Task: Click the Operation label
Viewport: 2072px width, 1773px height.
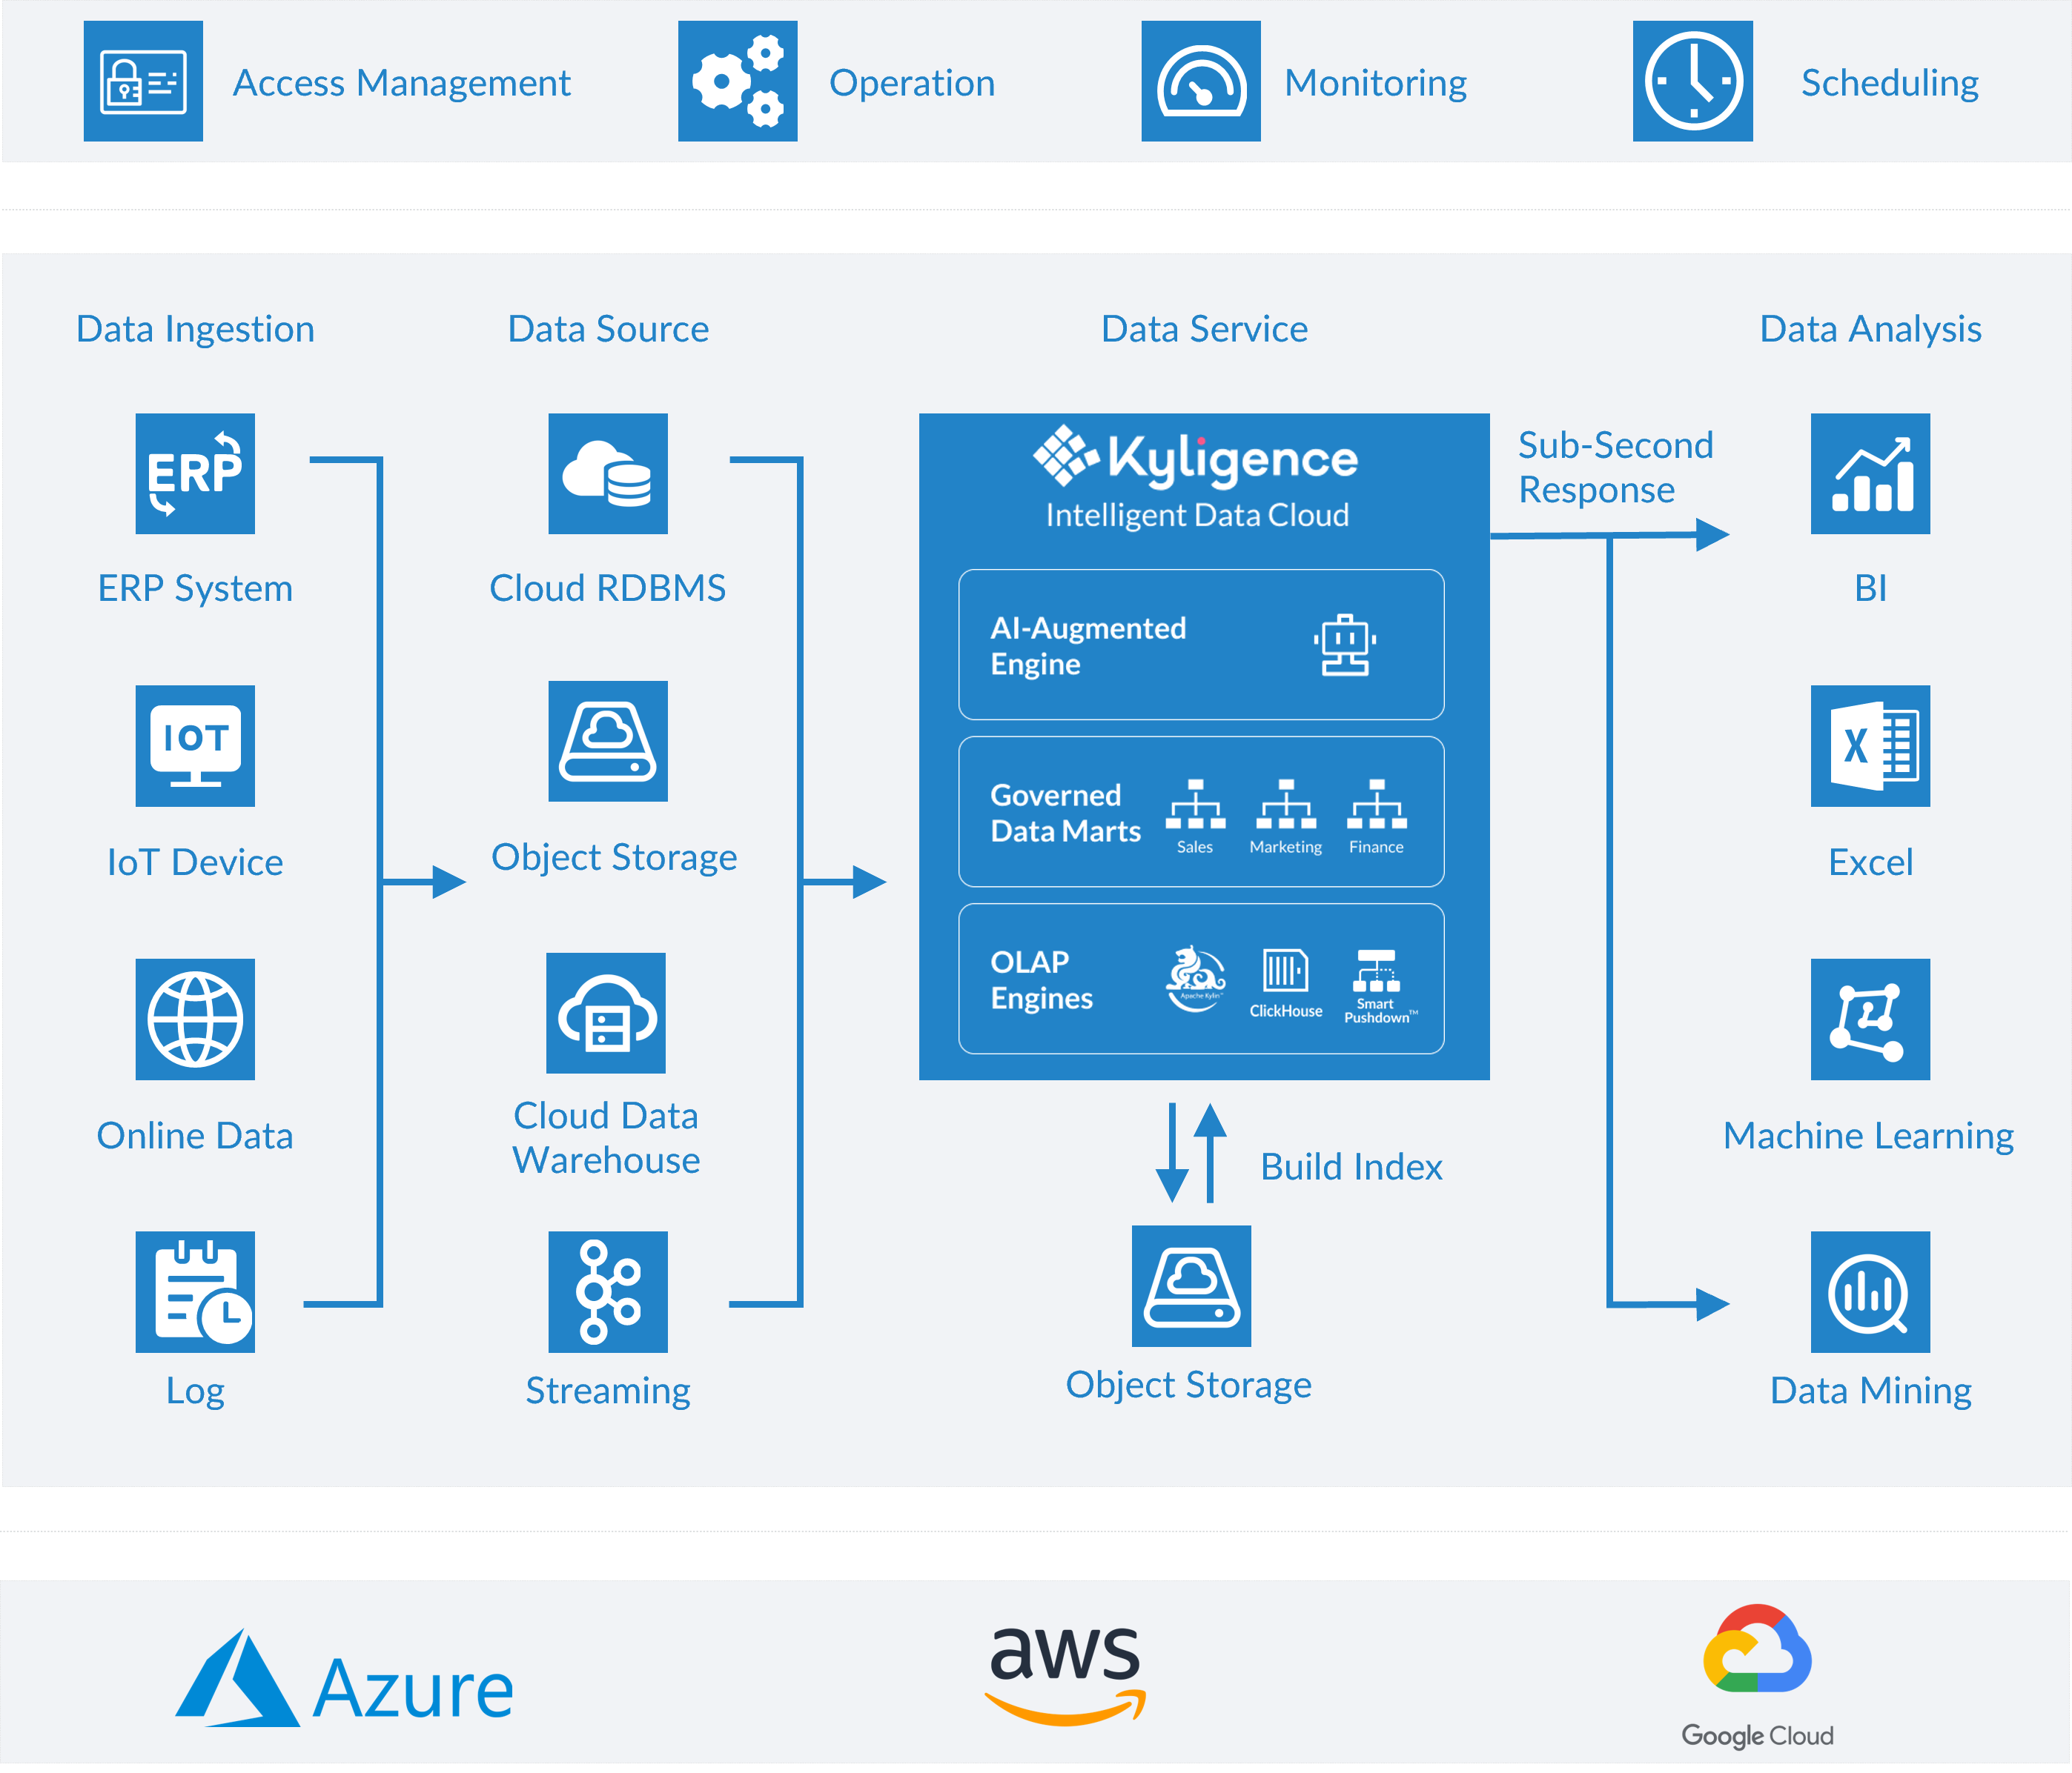Action: point(912,83)
